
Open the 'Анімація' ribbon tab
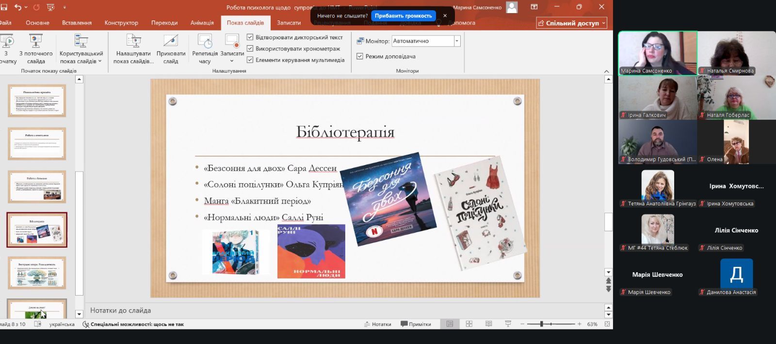pos(202,23)
